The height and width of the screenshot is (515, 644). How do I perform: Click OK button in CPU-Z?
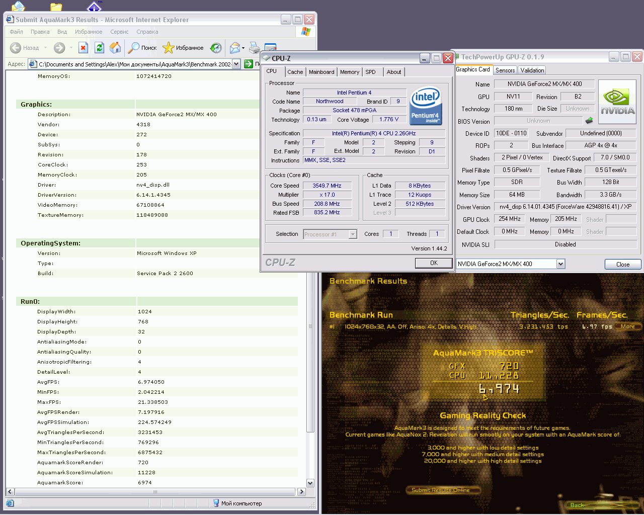pos(434,263)
